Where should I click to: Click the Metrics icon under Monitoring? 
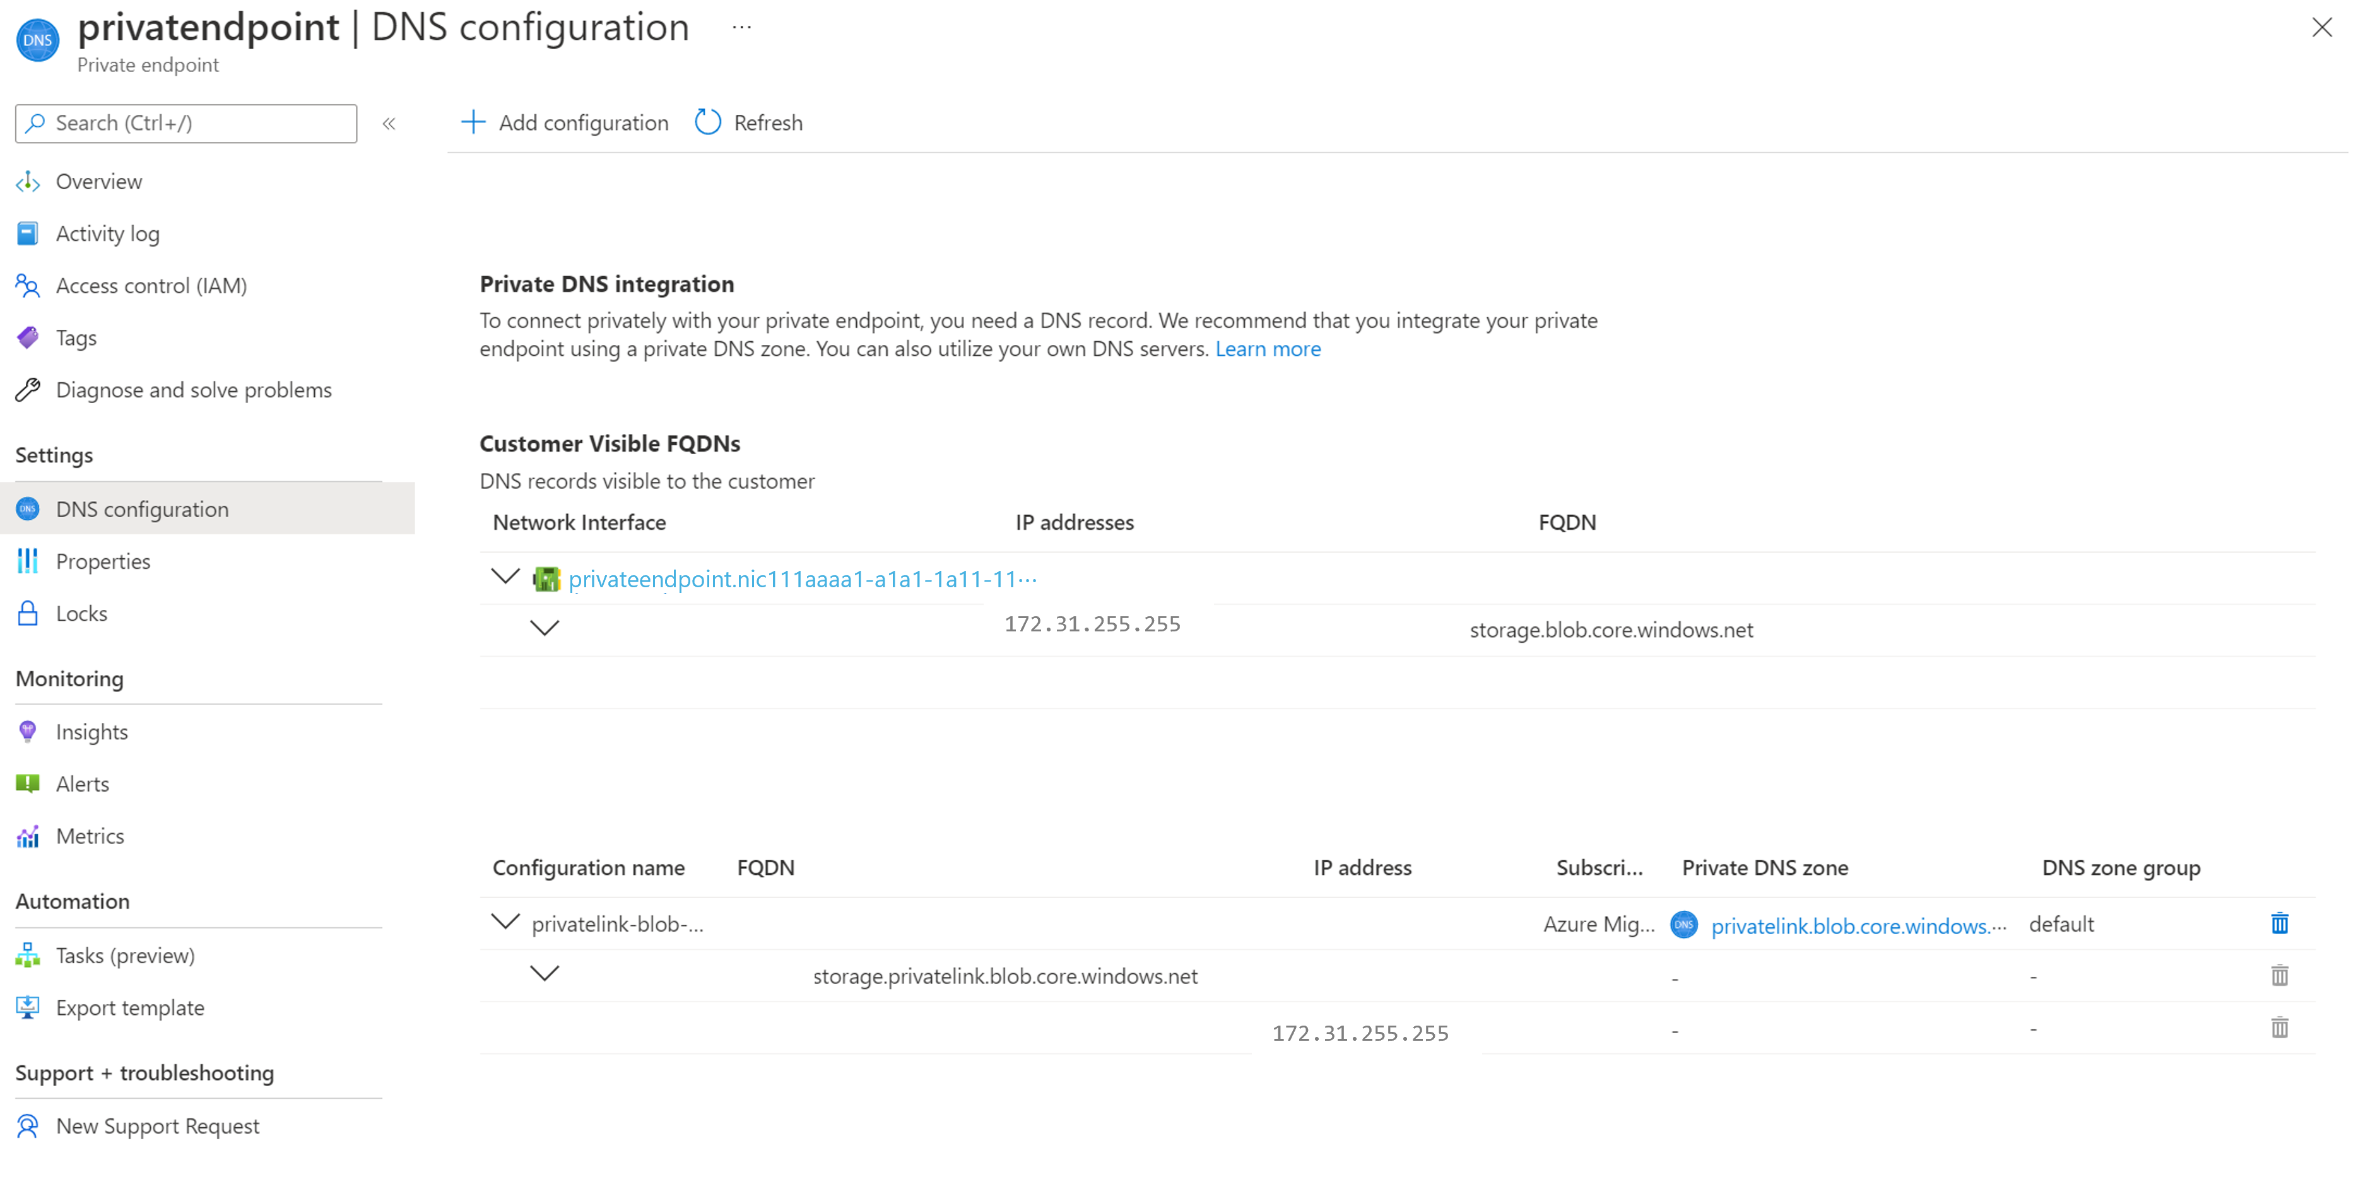tap(27, 836)
